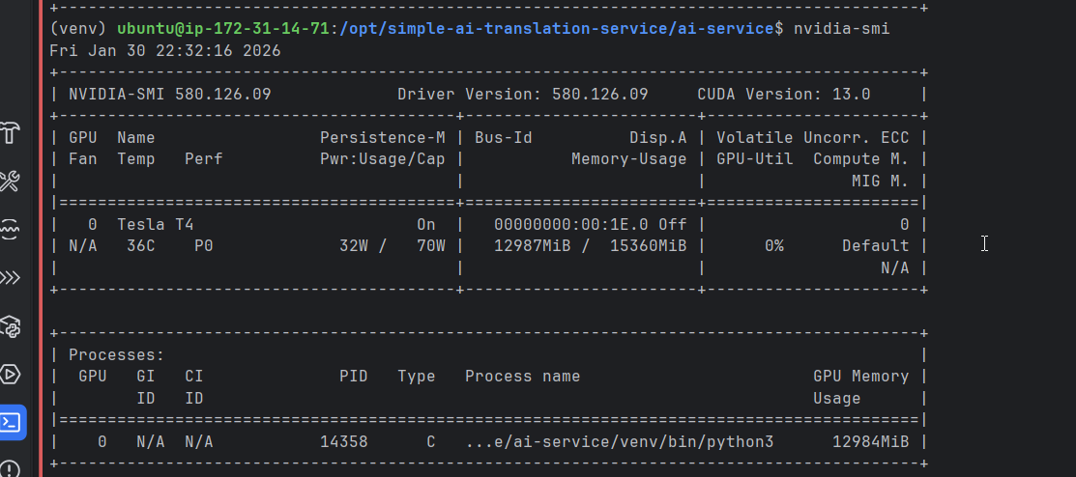Open the Build hammer tool window
The height and width of the screenshot is (477, 1076).
[x=10, y=134]
